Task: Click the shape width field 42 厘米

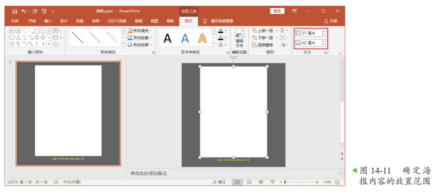Action: (313, 43)
